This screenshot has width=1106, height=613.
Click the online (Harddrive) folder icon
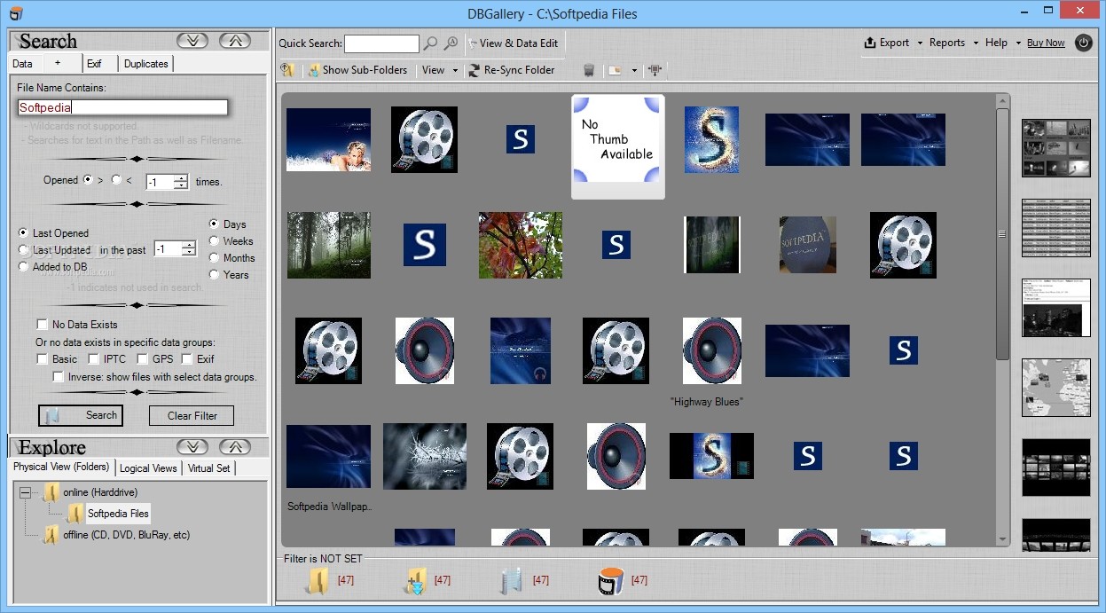point(51,491)
